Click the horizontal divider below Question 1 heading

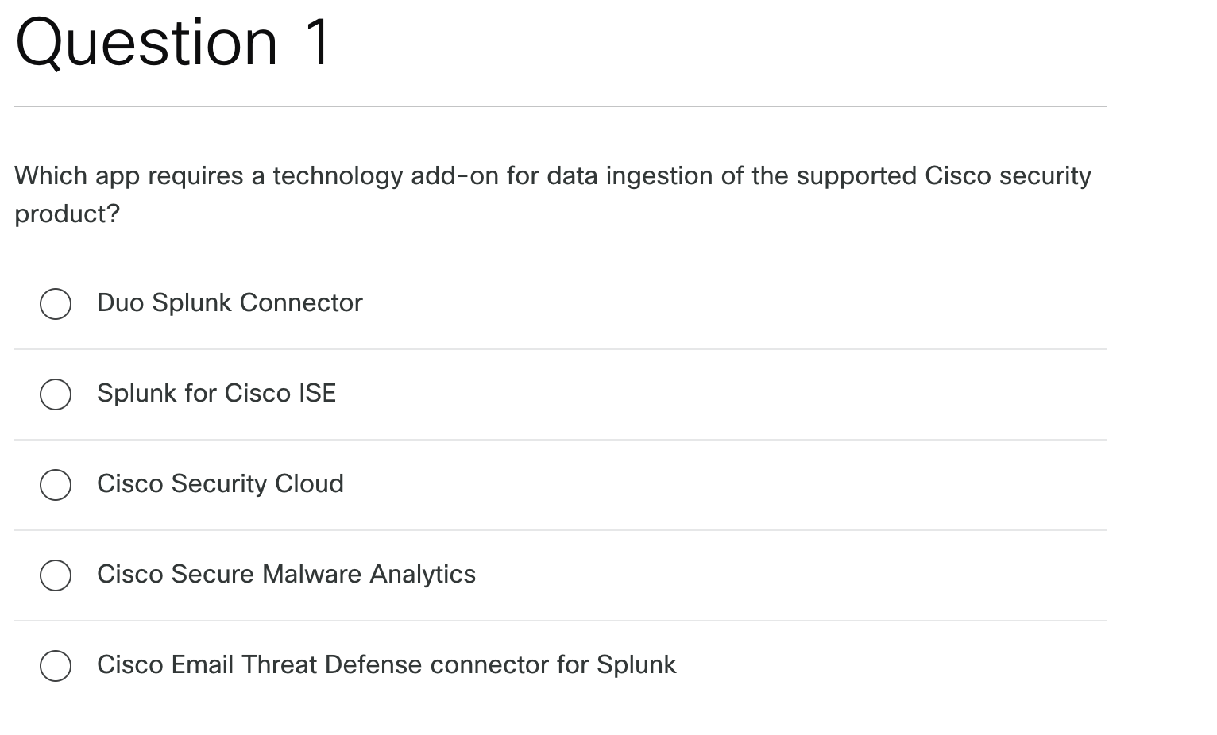[x=560, y=106]
